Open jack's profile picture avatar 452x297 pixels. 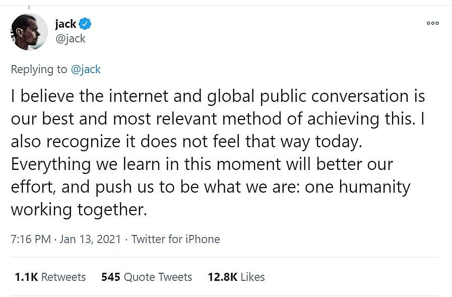coord(29,31)
